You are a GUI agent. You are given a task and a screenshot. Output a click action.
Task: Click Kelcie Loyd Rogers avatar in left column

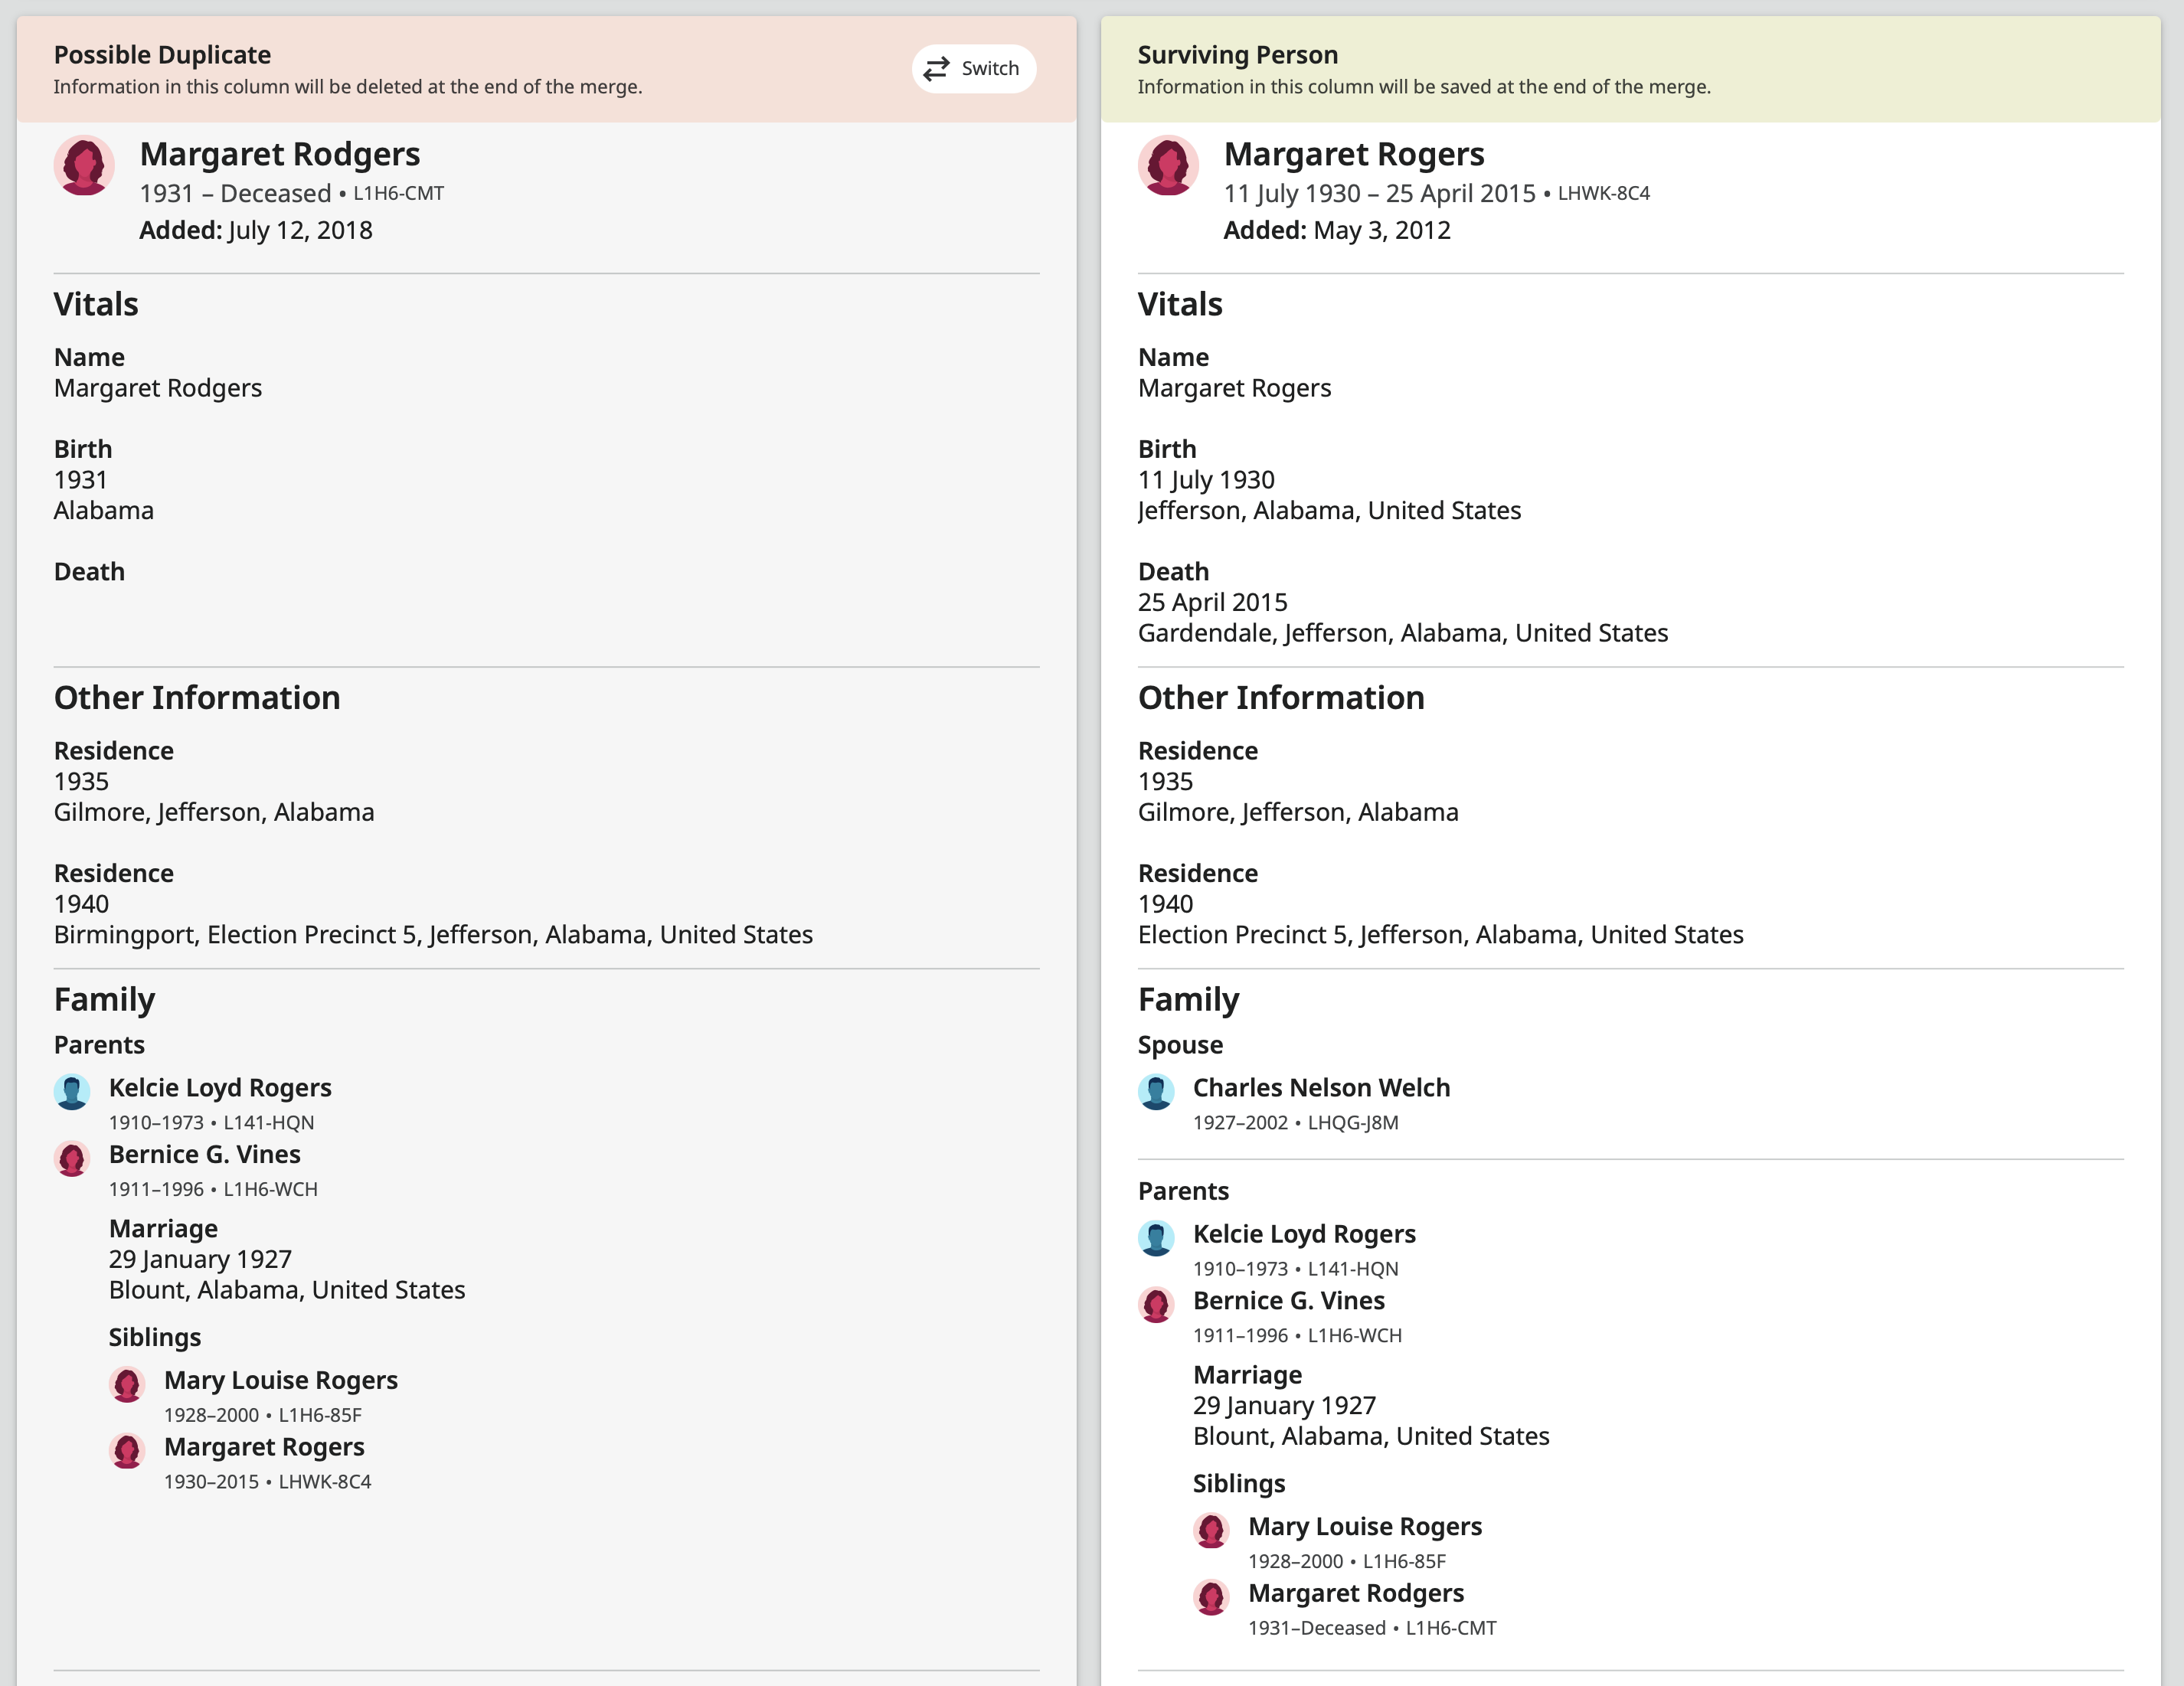pos(72,1092)
